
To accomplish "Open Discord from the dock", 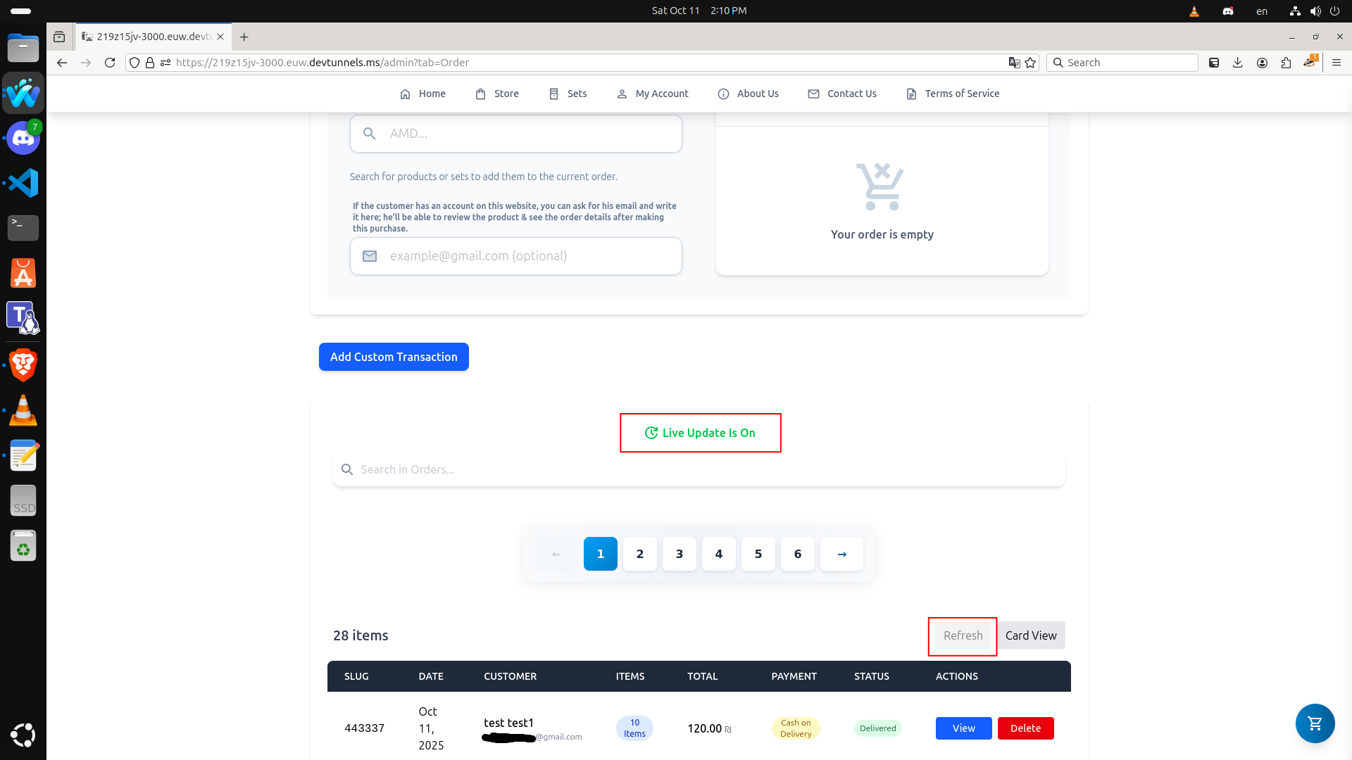I will [23, 138].
